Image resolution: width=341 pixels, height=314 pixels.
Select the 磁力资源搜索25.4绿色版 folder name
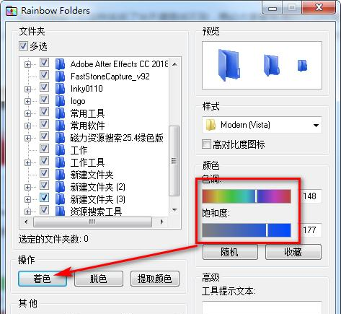point(117,138)
